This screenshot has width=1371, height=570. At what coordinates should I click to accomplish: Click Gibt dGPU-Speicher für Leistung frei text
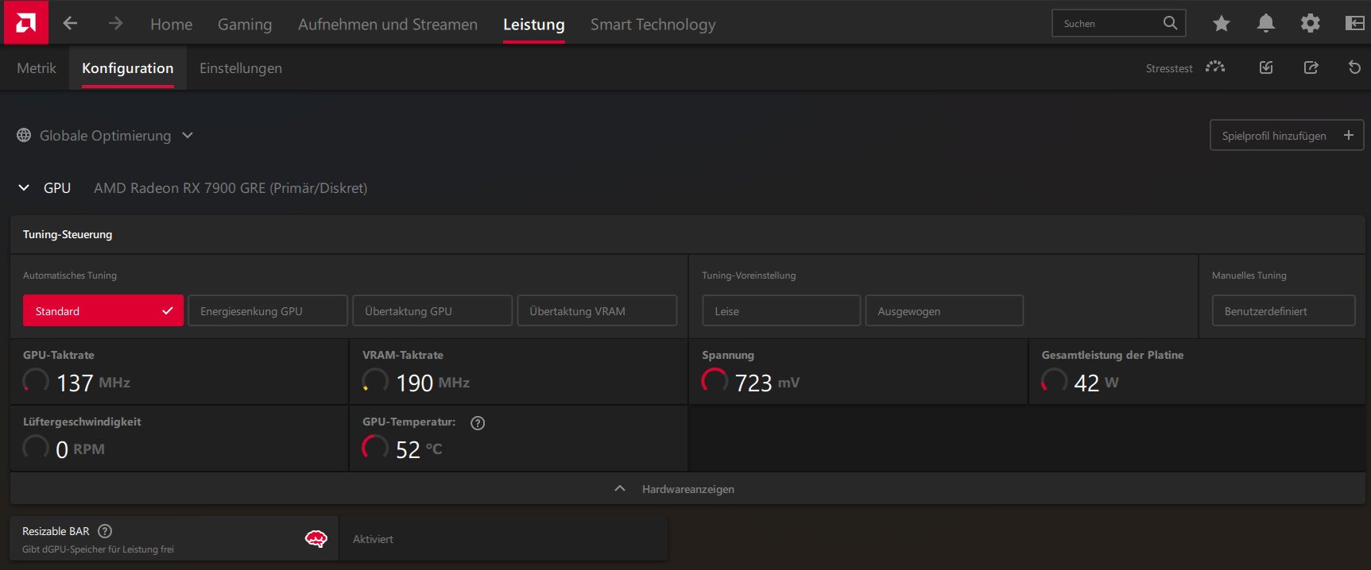click(x=98, y=549)
